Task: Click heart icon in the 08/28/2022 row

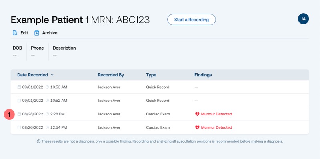Action: click(x=197, y=114)
